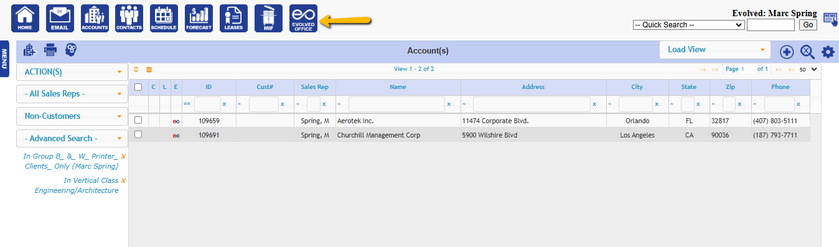Open the settings gear icon

(828, 52)
